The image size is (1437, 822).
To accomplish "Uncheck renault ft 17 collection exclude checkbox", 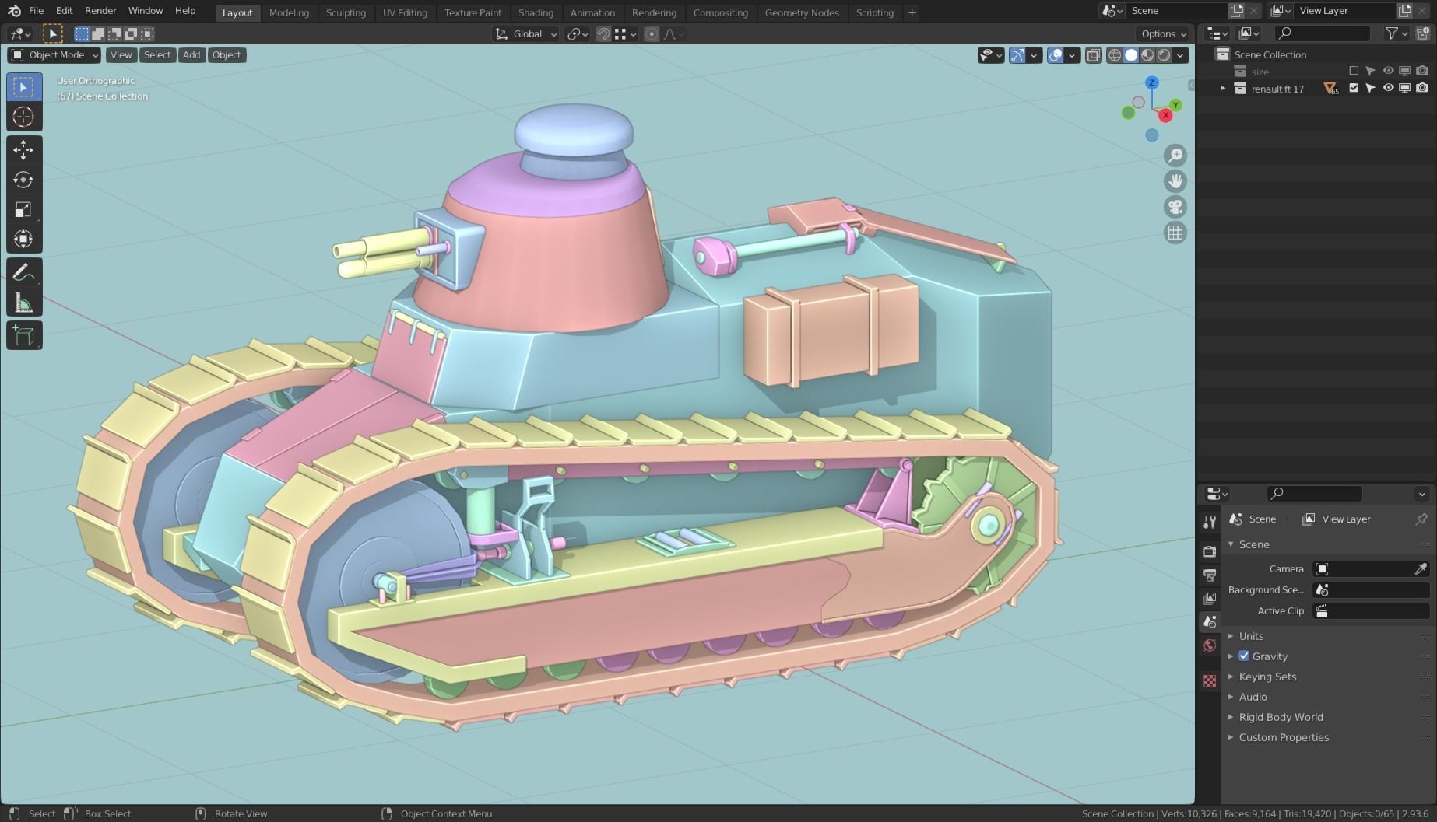I will 1354,89.
